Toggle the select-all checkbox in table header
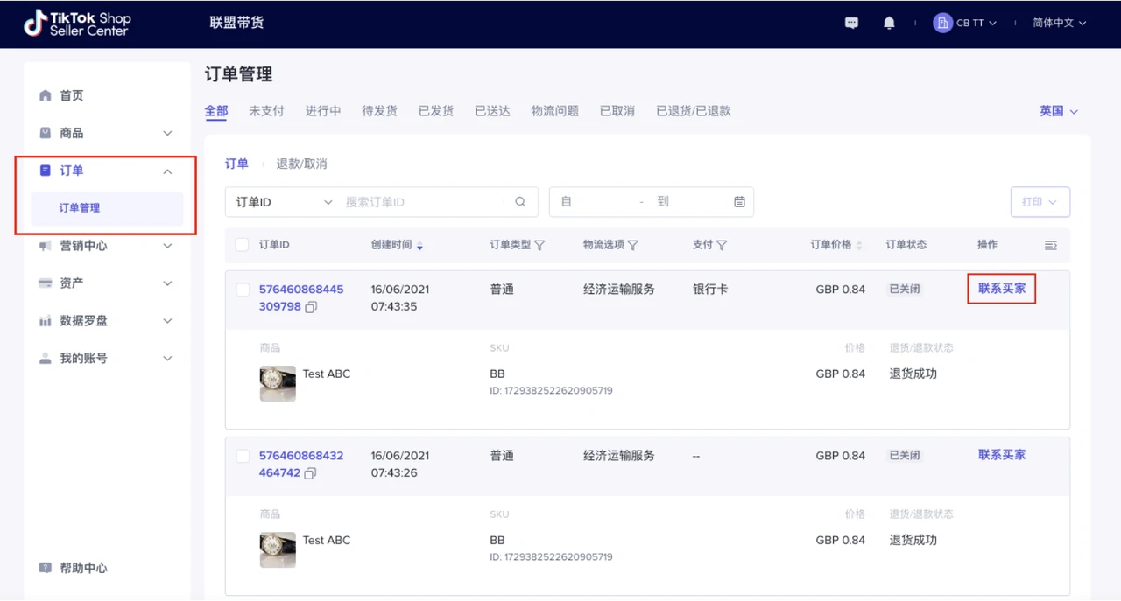Viewport: 1121px width, 601px height. (243, 245)
